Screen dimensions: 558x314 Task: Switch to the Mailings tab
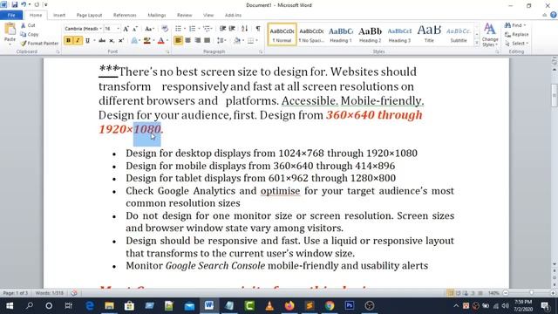click(x=157, y=16)
